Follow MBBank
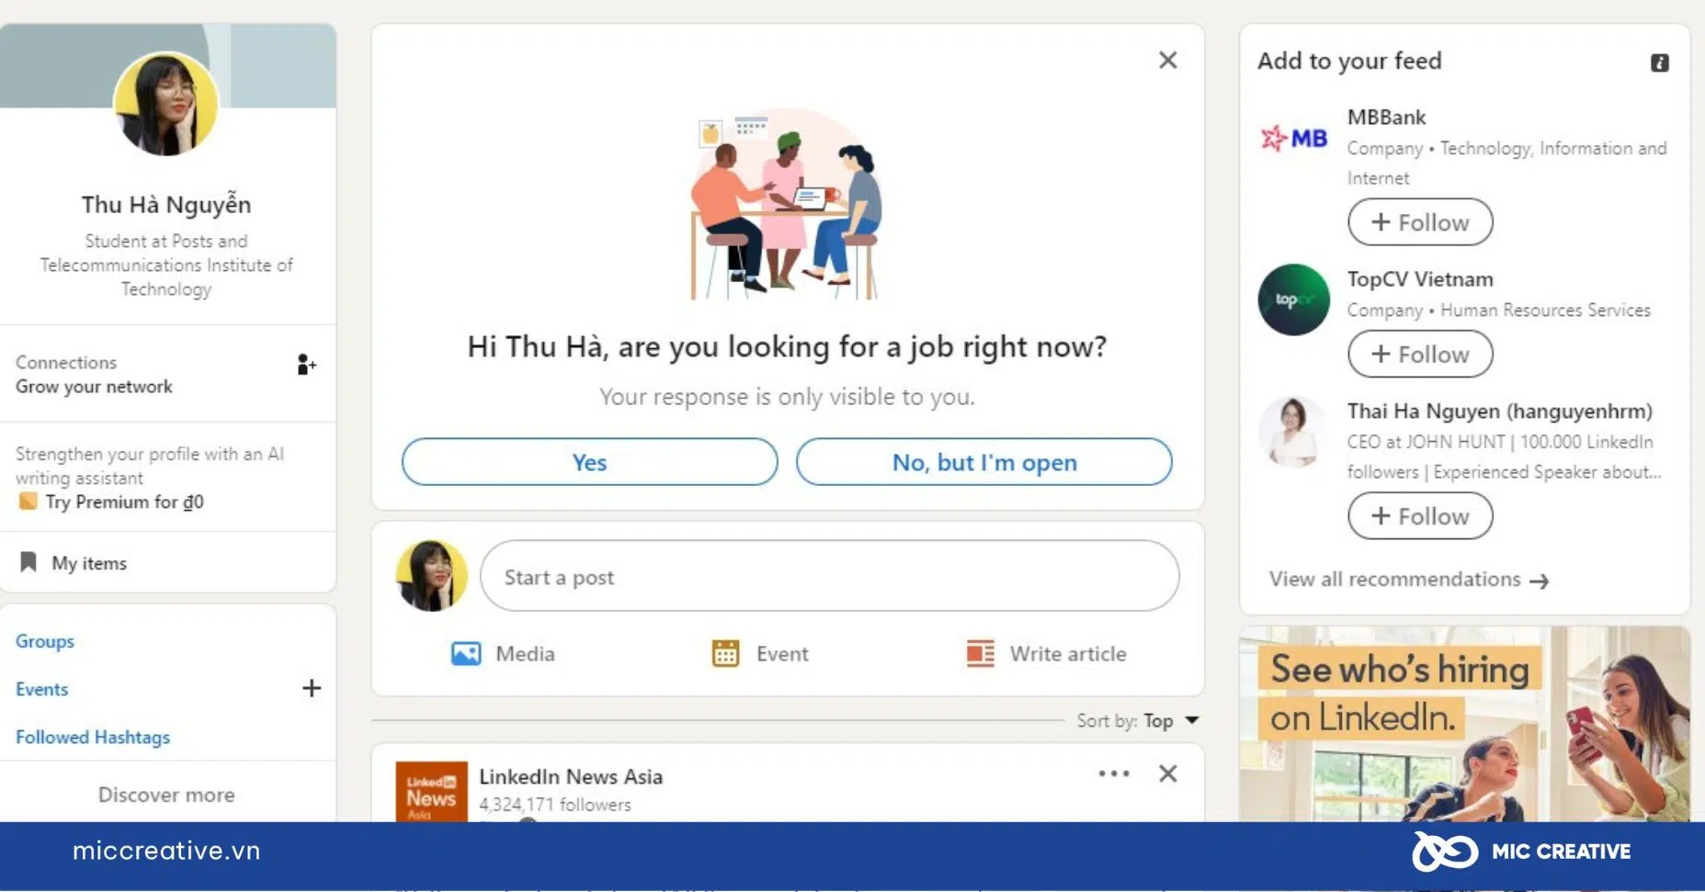 click(x=1420, y=222)
